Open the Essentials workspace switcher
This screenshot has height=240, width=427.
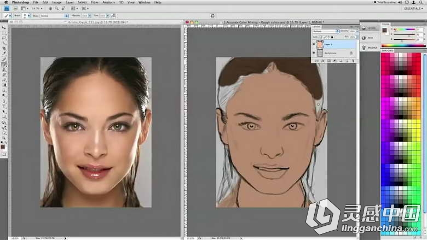tap(414, 8)
